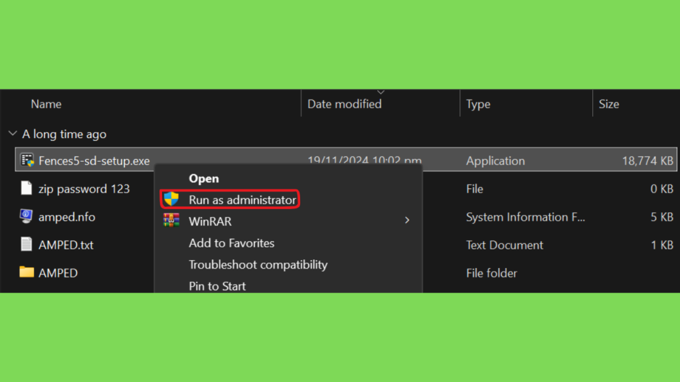Open the WinRAR context menu entry

(x=211, y=222)
